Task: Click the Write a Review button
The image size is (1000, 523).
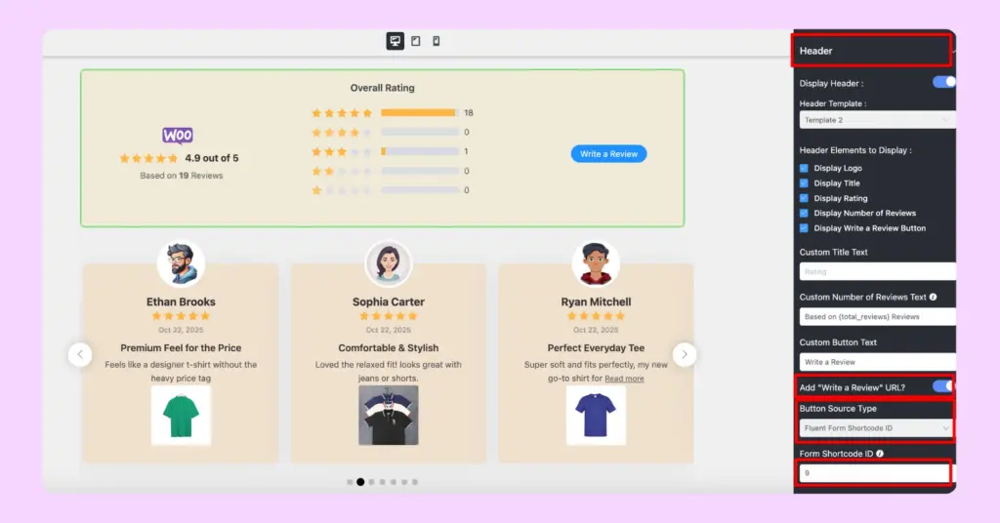Action: pyautogui.click(x=608, y=154)
